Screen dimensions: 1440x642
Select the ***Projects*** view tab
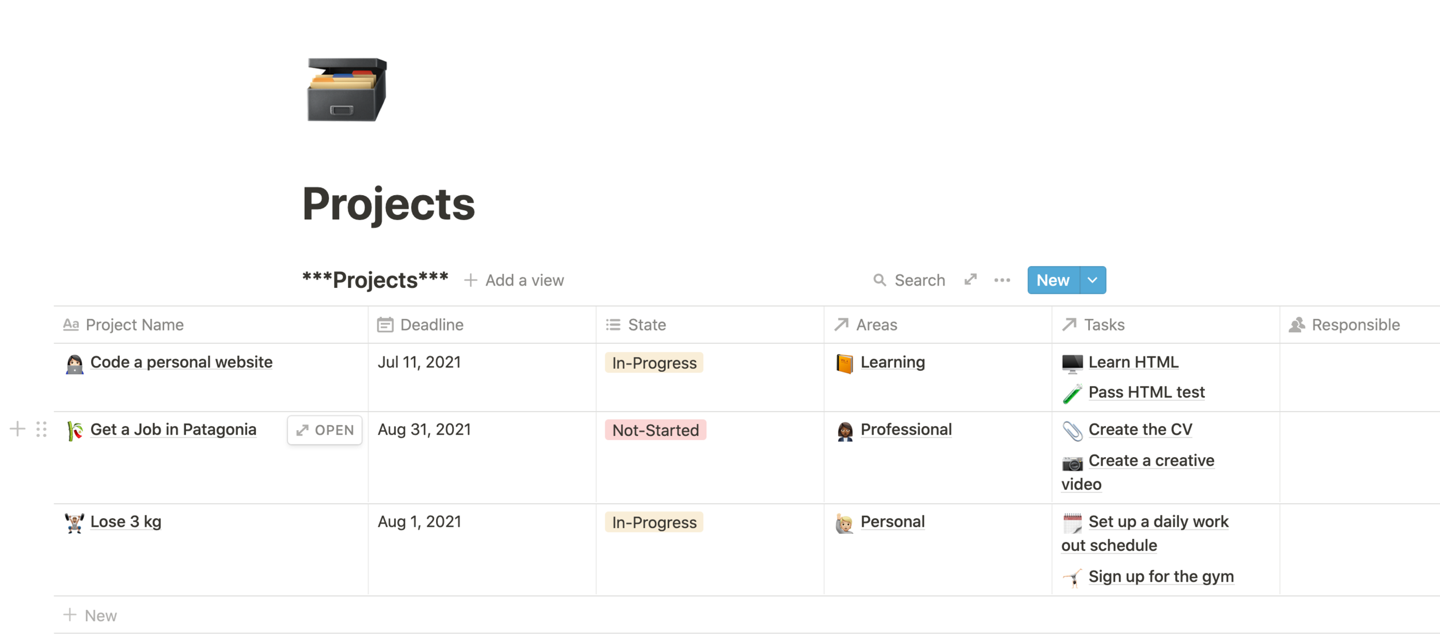[375, 280]
